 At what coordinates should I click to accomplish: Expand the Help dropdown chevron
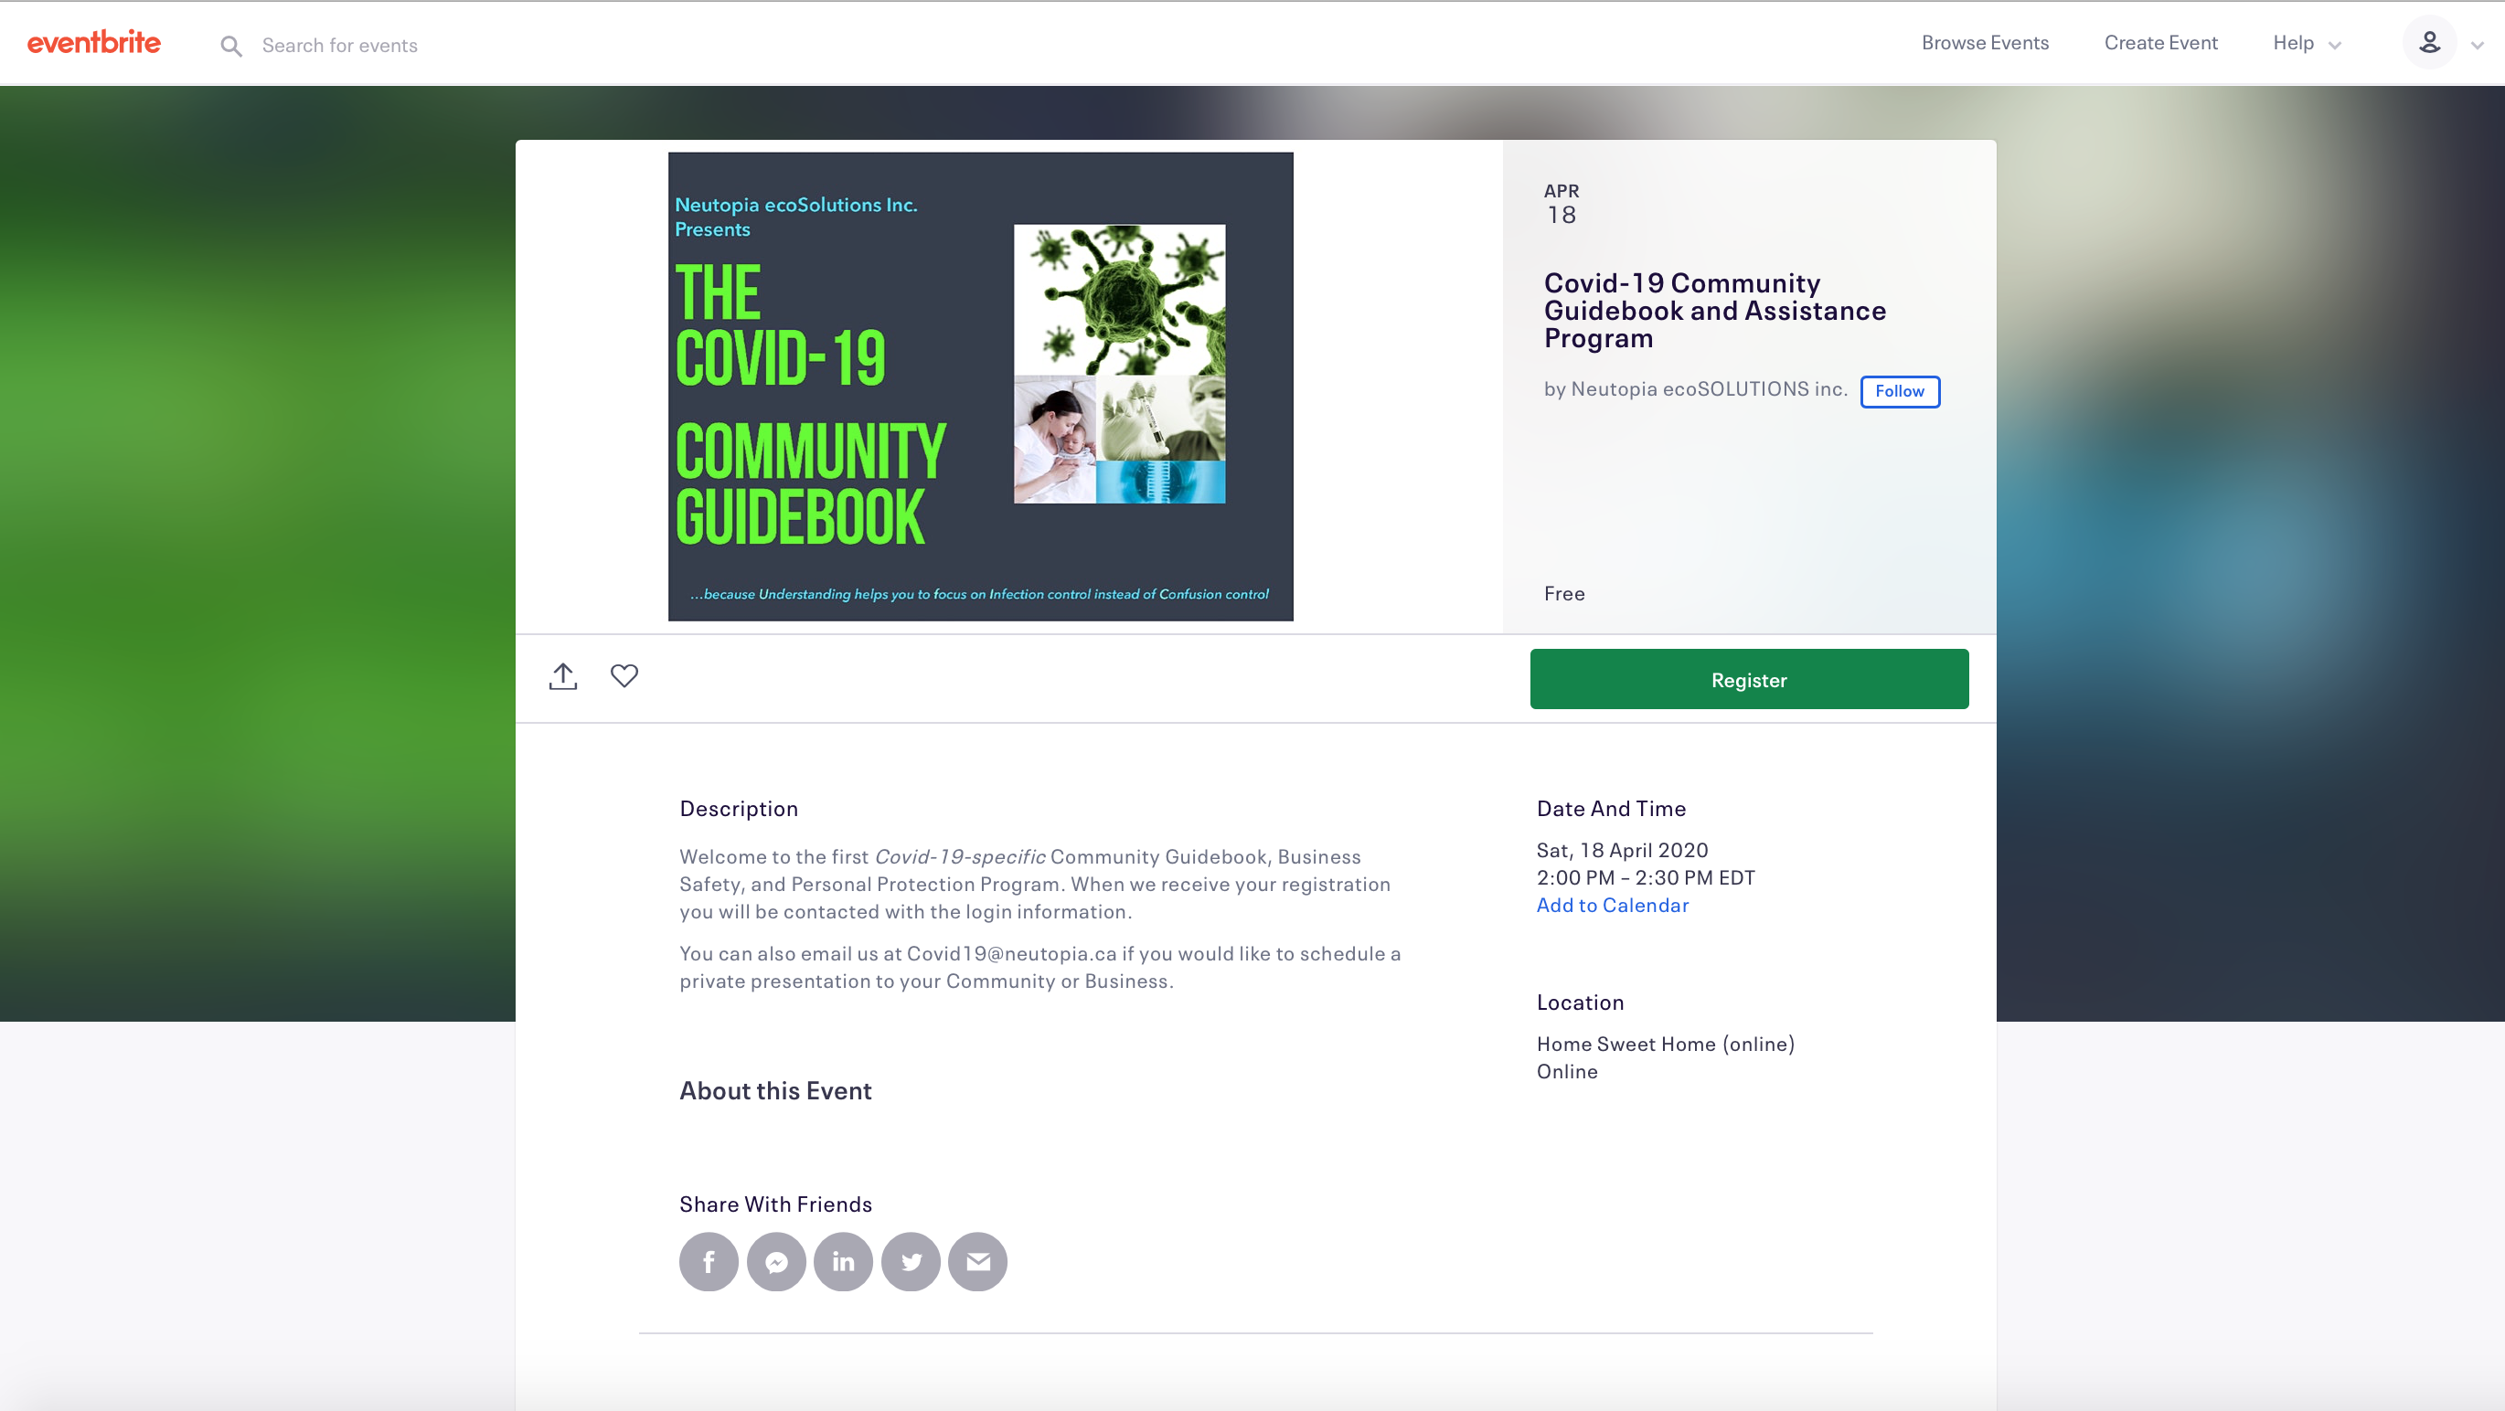[x=2334, y=46]
